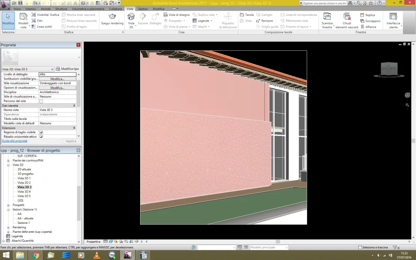Open VLC player from taskbar

[97, 255]
